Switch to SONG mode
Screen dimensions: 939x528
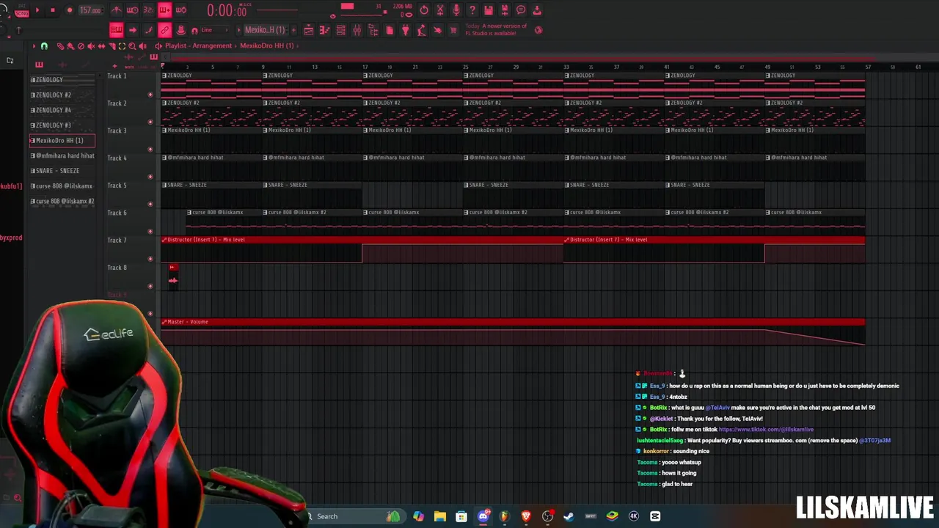[x=22, y=14]
